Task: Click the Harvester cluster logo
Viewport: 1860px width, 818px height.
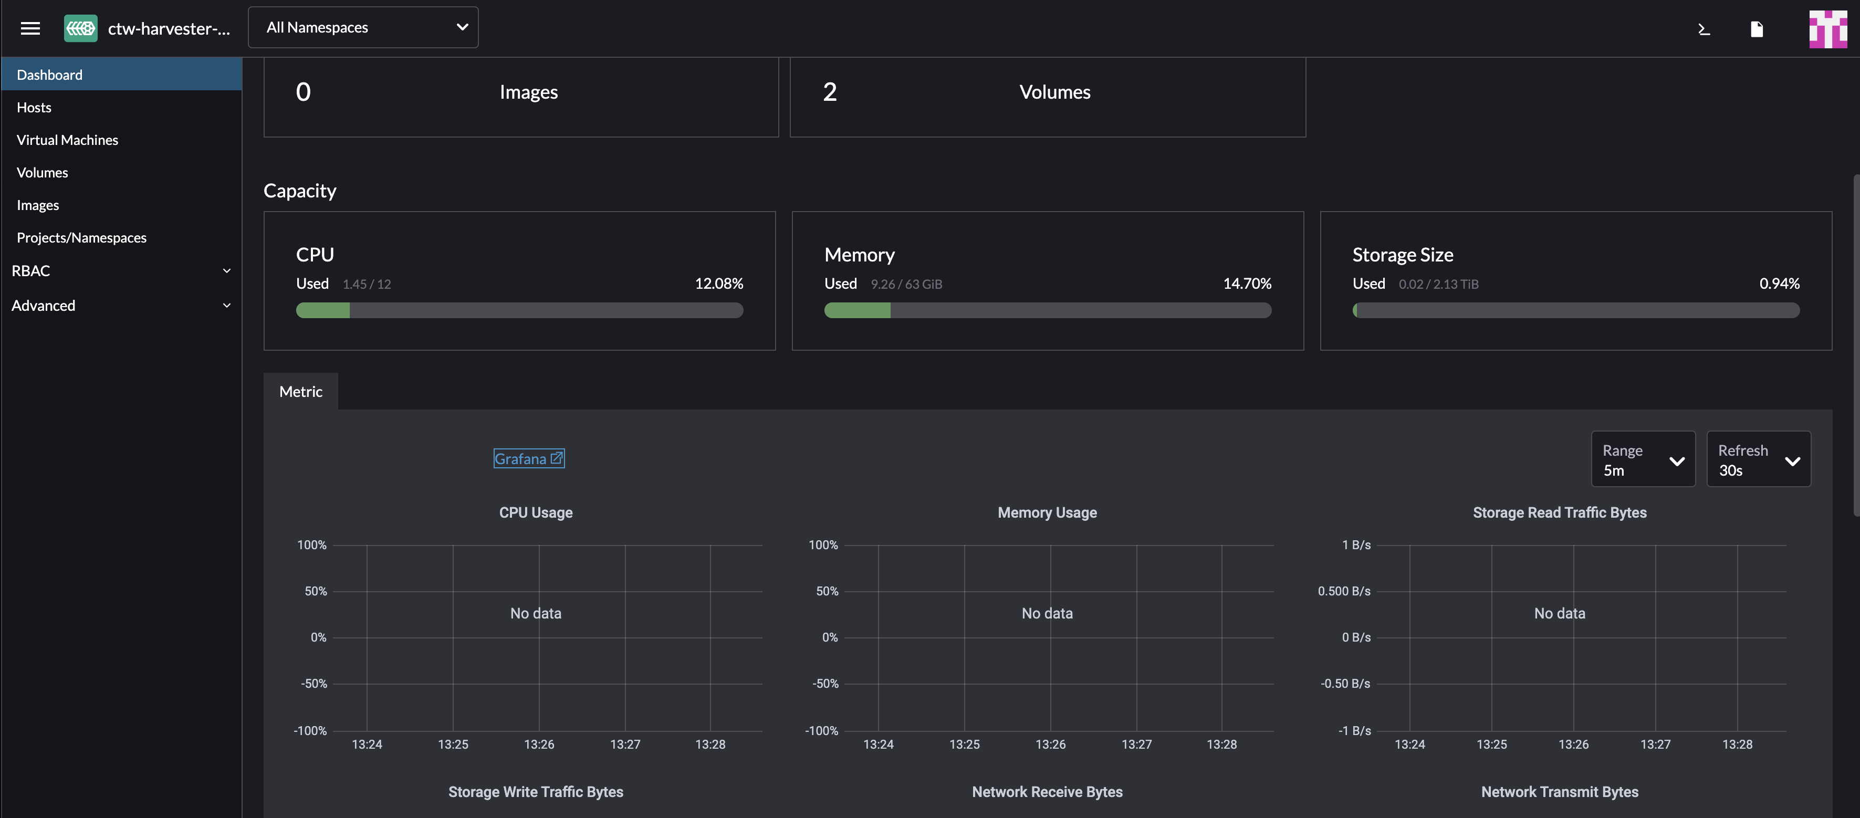Action: pyautogui.click(x=80, y=28)
